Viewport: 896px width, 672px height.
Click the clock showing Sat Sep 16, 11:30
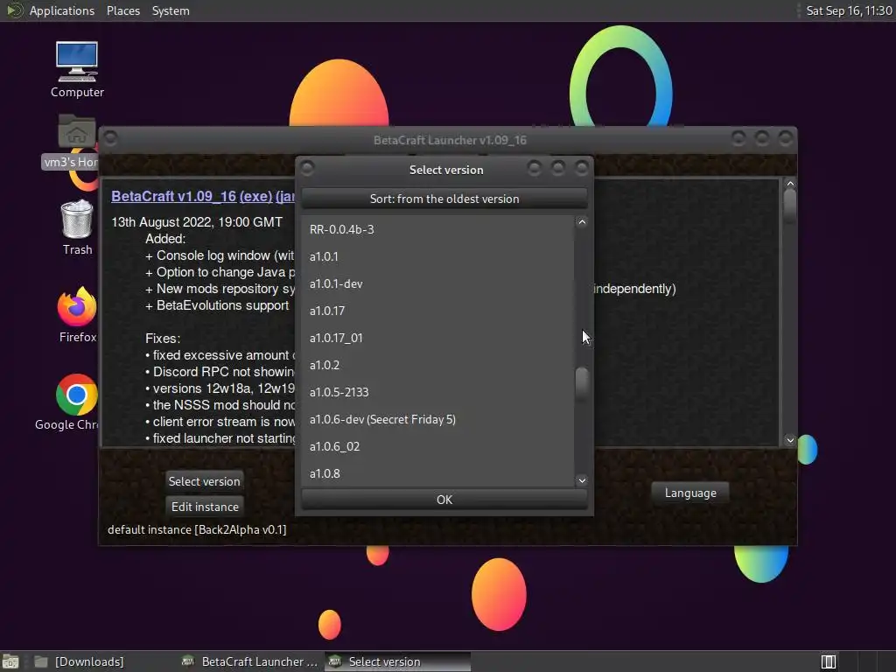[849, 10]
